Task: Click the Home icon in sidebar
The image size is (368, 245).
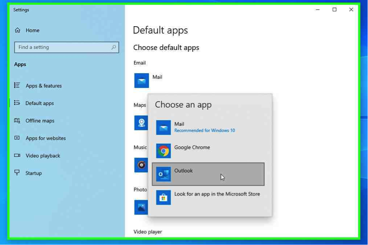Action: [x=18, y=30]
